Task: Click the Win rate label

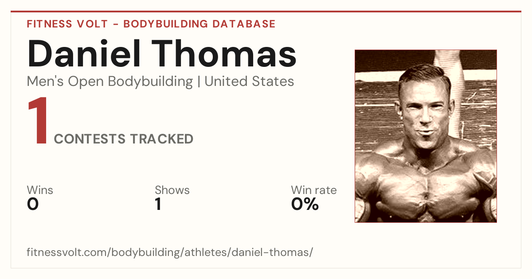Action: click(x=314, y=190)
